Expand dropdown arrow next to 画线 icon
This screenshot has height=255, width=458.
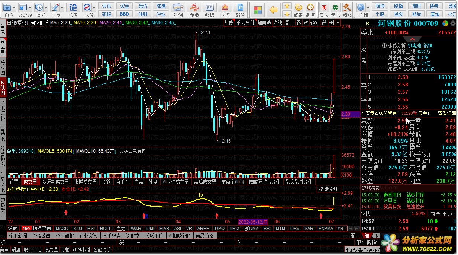coord(62,7)
